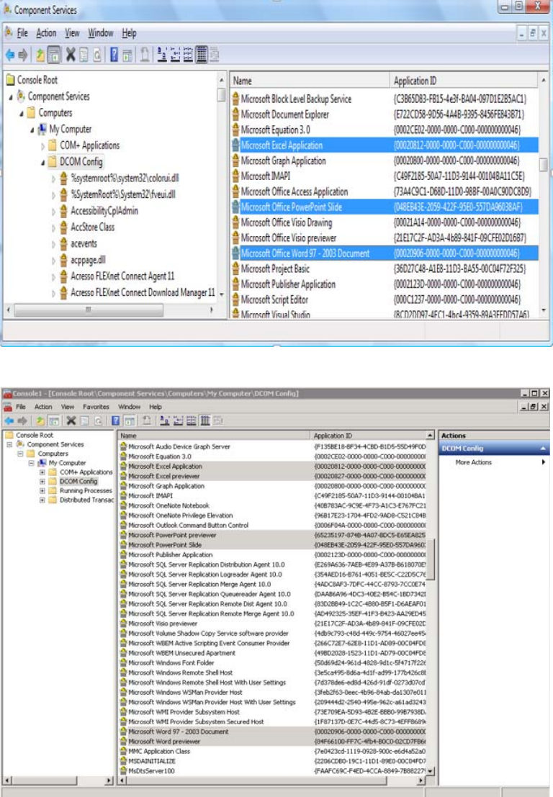The height and width of the screenshot is (797, 553).
Task: Open Properties icon in Console1 toolbar
Action: click(84, 421)
